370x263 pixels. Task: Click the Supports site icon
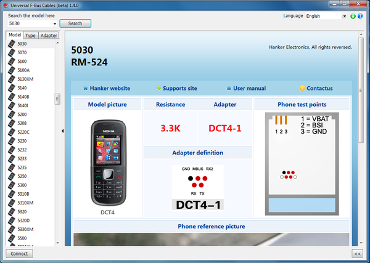point(159,88)
